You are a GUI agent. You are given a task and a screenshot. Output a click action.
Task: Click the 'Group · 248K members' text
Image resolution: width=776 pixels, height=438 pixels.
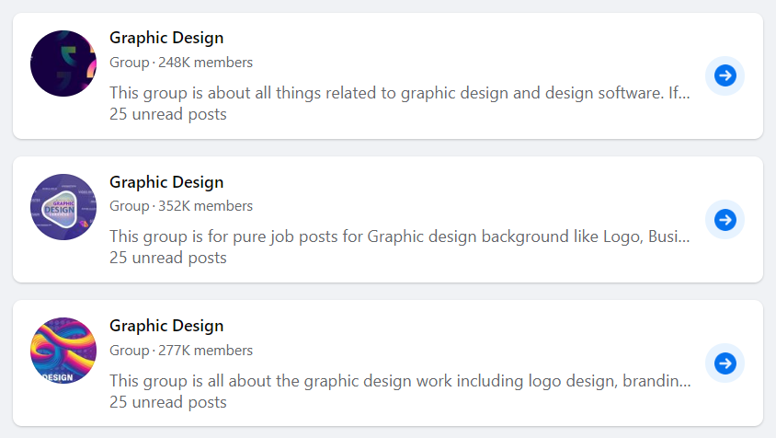click(x=181, y=63)
